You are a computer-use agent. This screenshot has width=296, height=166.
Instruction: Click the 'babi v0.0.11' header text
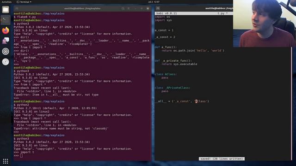tap(166, 13)
